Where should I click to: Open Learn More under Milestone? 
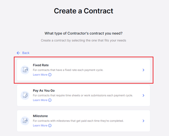pos(40,126)
